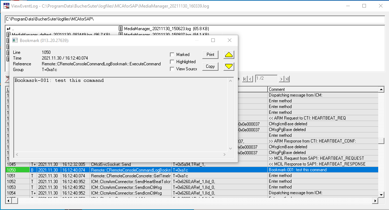389x210 pixels.
Task: Jump to first page with pager button
Action: [x=245, y=79]
